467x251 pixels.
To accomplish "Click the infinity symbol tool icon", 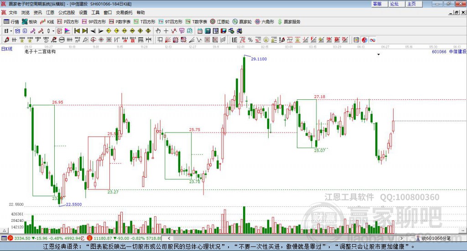I will point(372,40).
